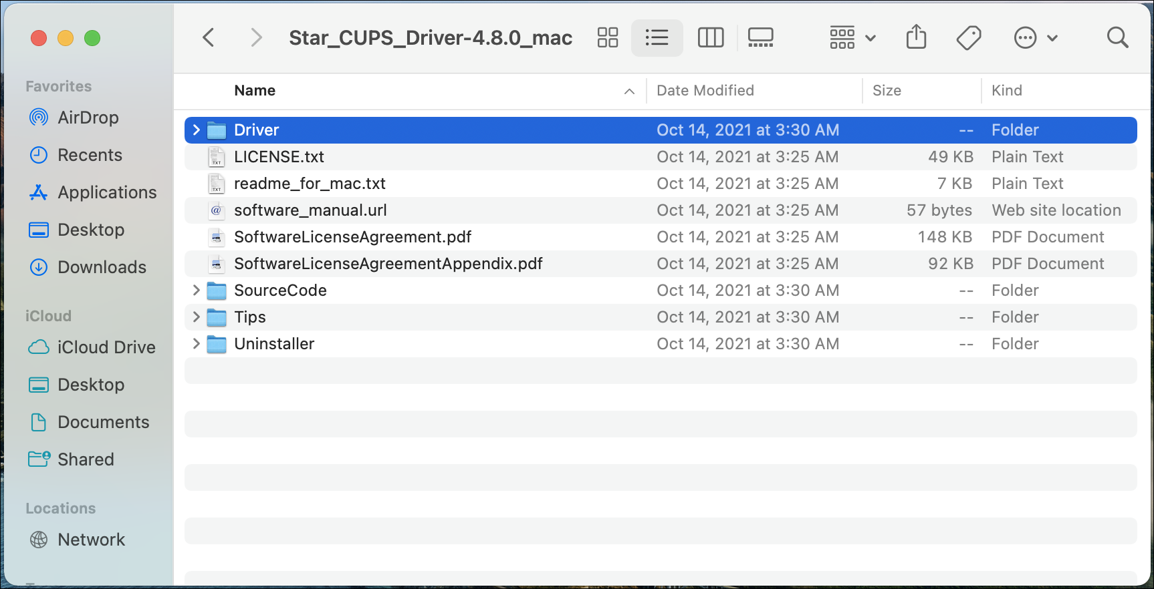This screenshot has width=1154, height=589.
Task: Open Desktop under iCloud
Action: click(77, 385)
